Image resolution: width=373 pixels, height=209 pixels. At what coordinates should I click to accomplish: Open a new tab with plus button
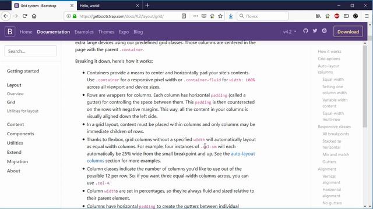[147, 5]
